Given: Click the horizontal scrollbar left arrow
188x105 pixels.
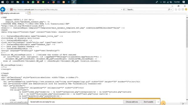Looking at the screenshot, I should pos(3,104).
